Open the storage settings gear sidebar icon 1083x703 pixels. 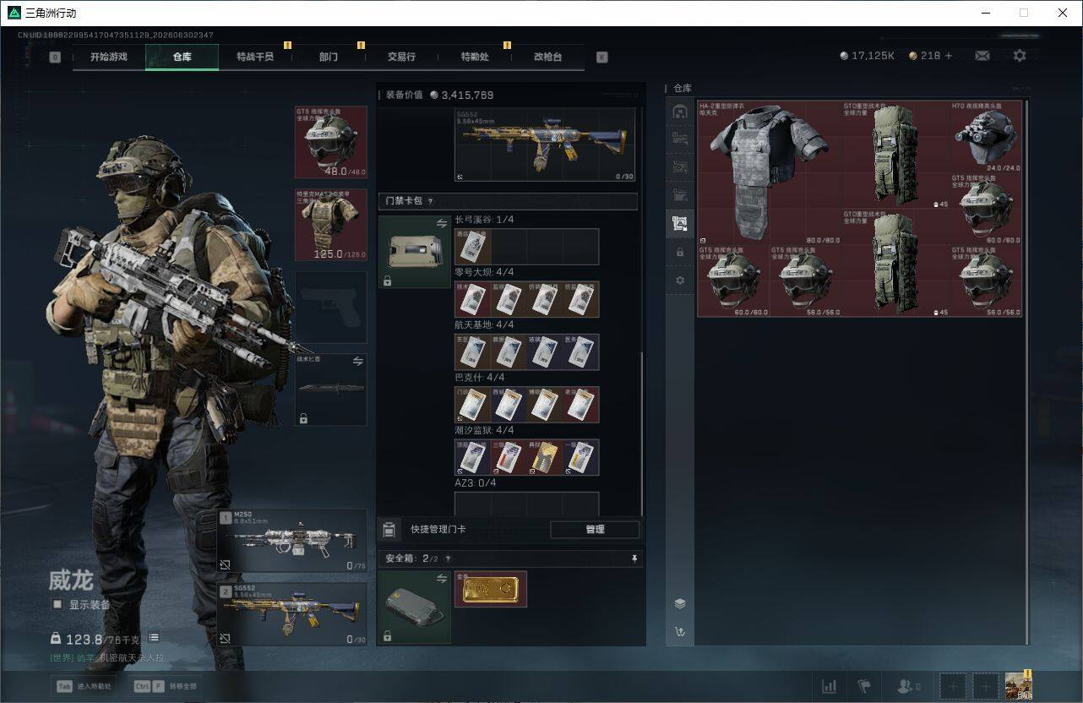pyautogui.click(x=680, y=280)
